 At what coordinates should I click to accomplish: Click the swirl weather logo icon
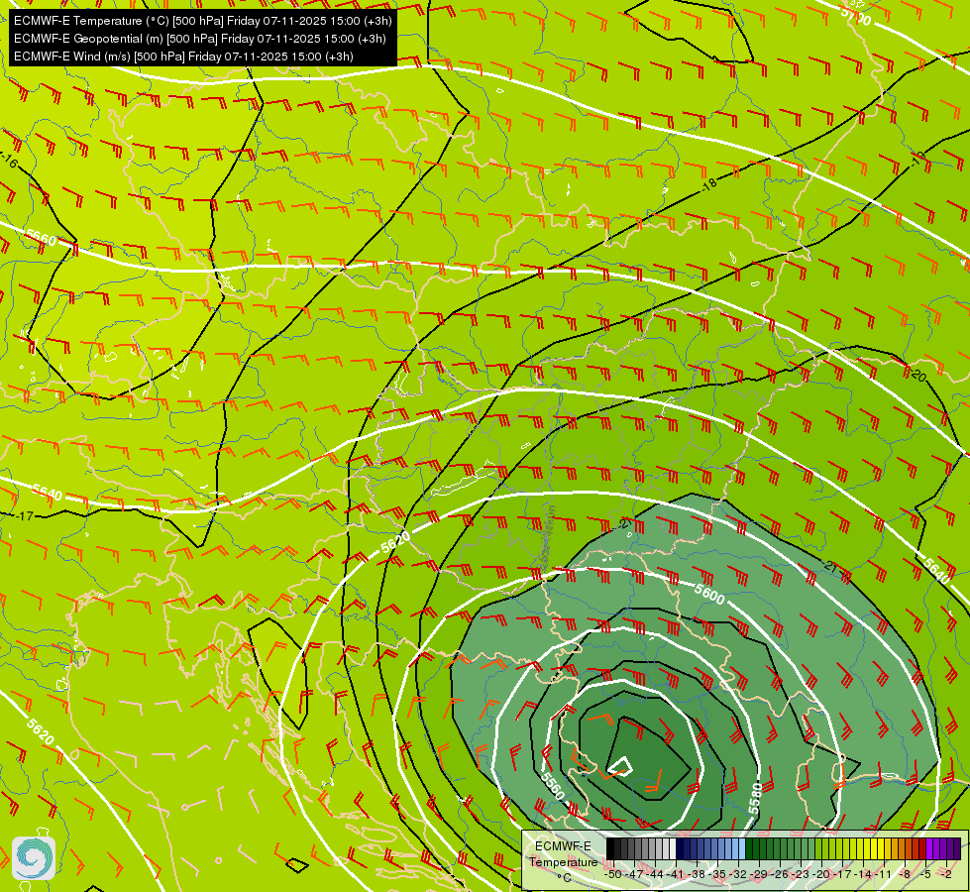(34, 858)
